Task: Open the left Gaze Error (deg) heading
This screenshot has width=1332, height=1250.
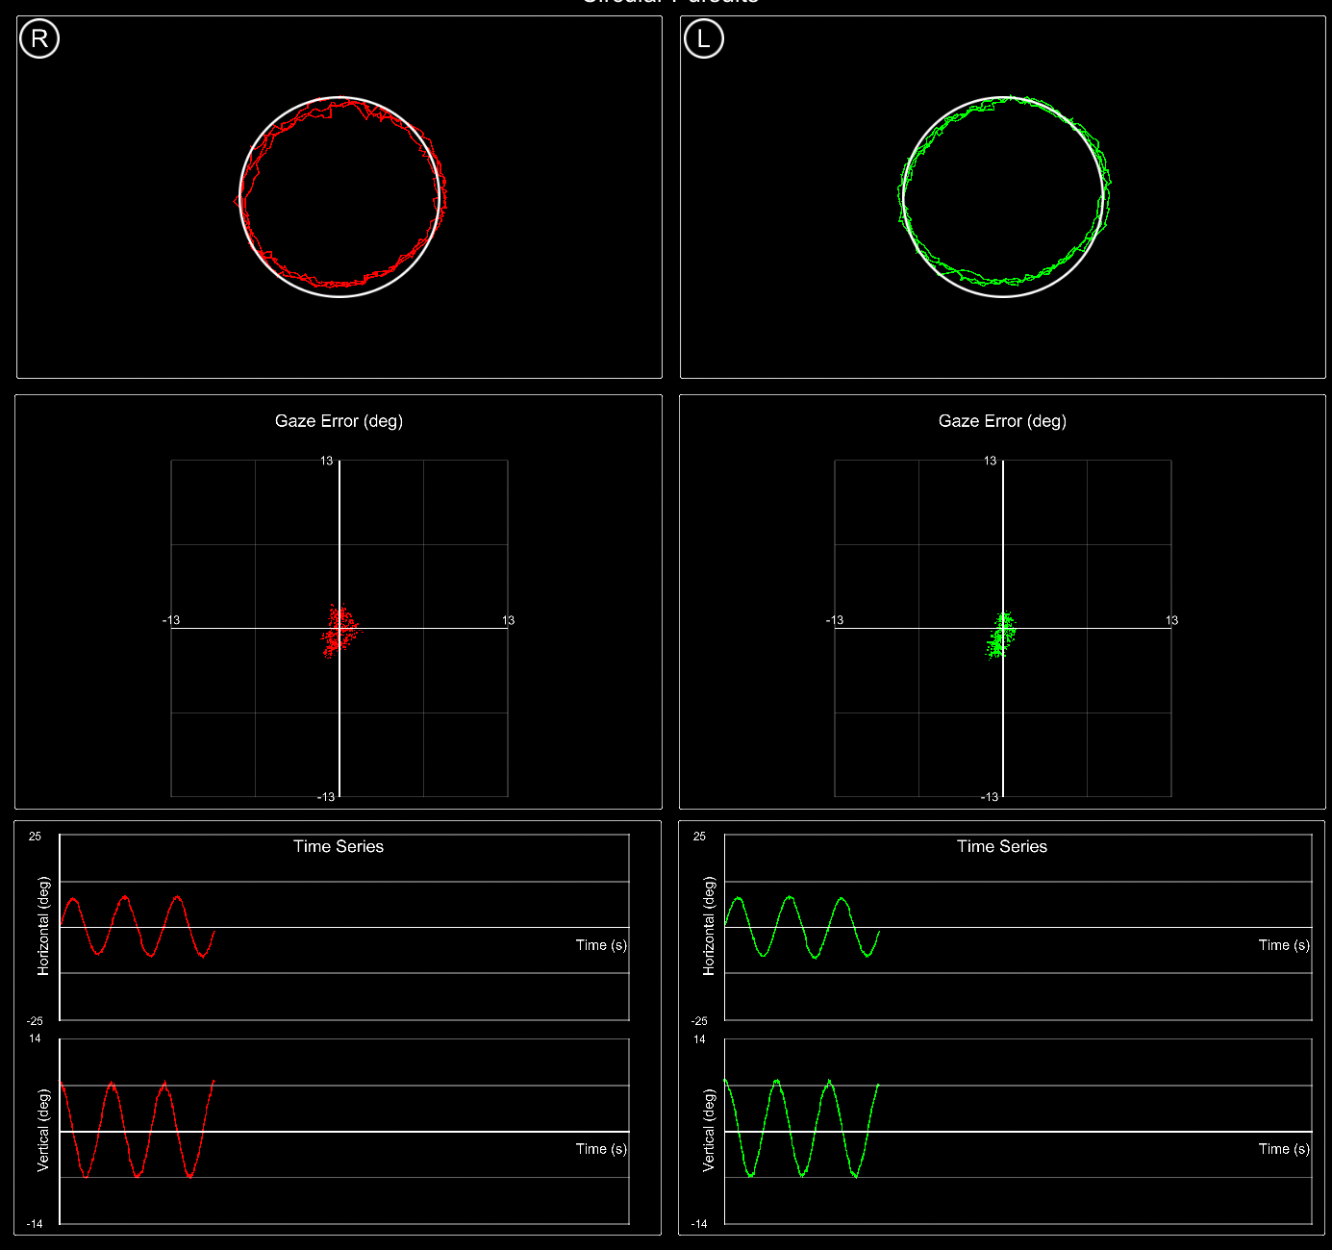Action: (1002, 420)
